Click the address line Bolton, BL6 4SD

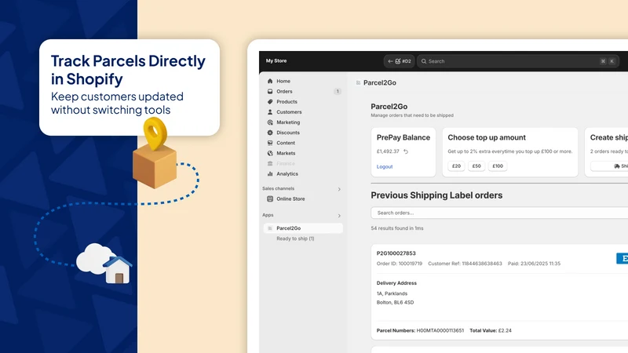point(395,303)
